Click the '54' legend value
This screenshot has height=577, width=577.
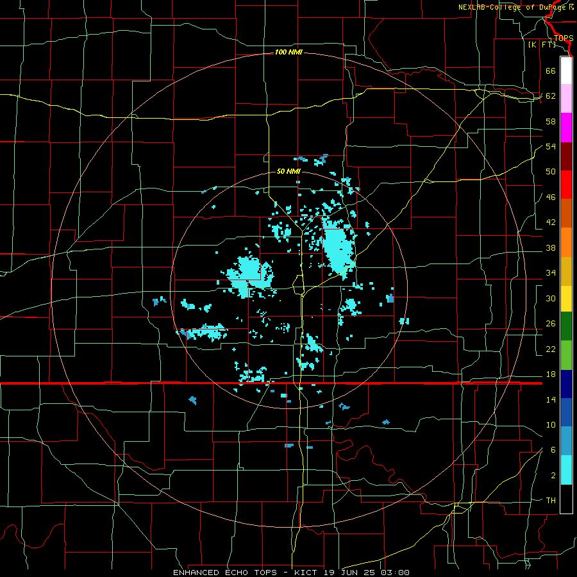551,146
